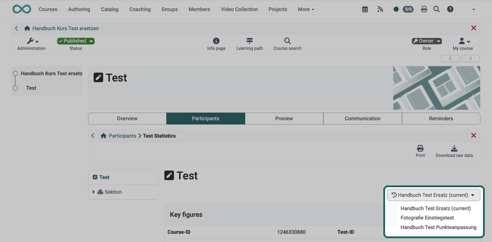Choose Handbuch Test Punkteanpassung option
The height and width of the screenshot is (242, 492).
click(439, 227)
